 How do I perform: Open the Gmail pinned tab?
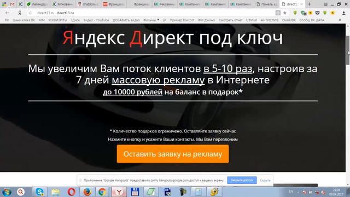12,4
